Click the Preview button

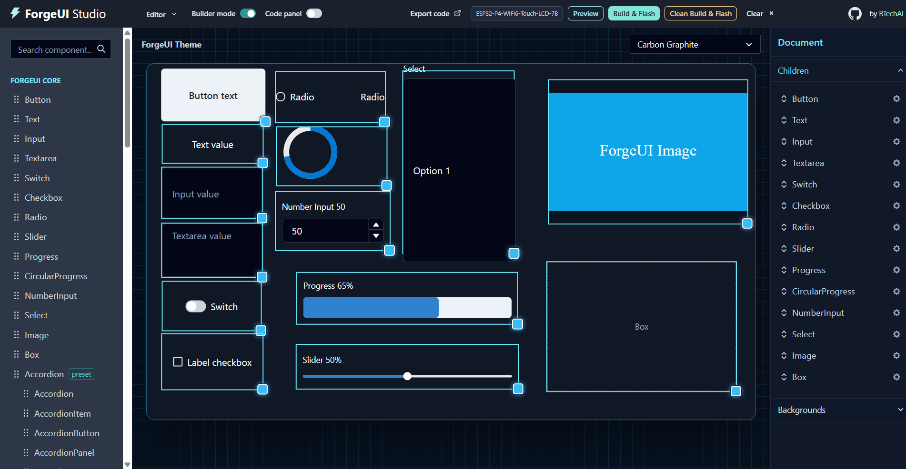tap(585, 13)
